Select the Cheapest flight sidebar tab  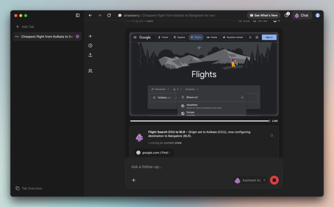pyautogui.click(x=47, y=36)
